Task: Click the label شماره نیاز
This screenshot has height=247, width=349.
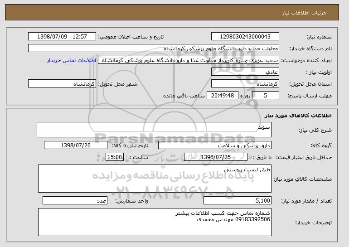Action: tap(319, 37)
